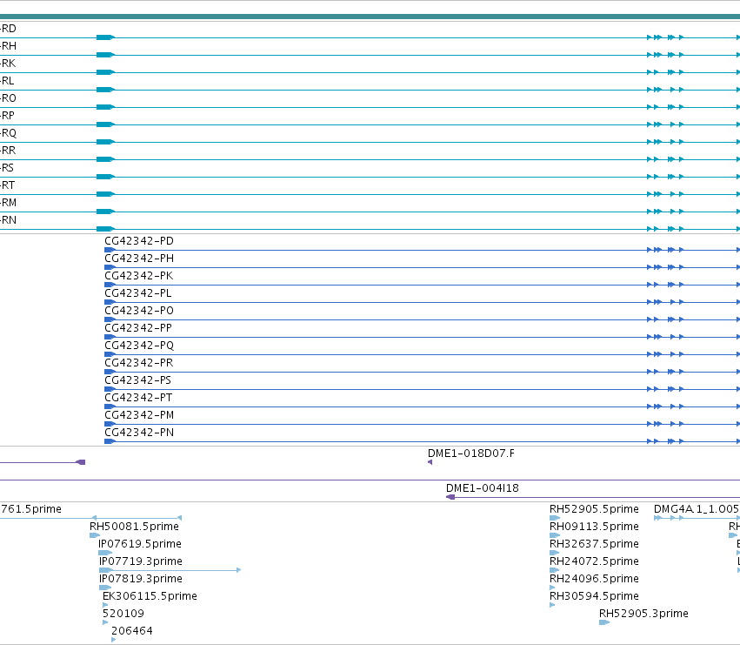Click the CG42342-PR protein label

pos(139,363)
